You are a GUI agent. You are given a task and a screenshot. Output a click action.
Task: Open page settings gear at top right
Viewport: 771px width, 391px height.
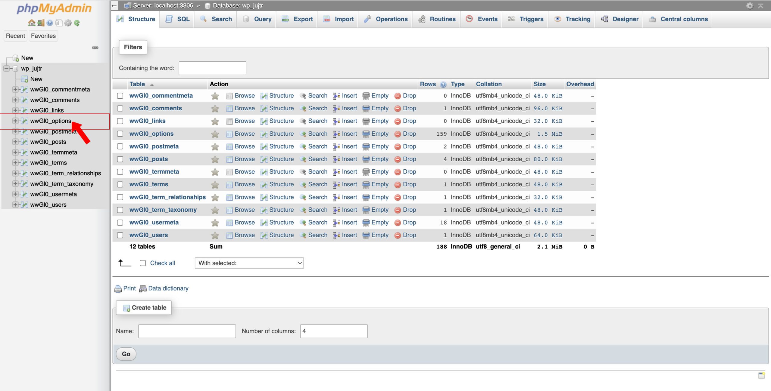click(750, 5)
